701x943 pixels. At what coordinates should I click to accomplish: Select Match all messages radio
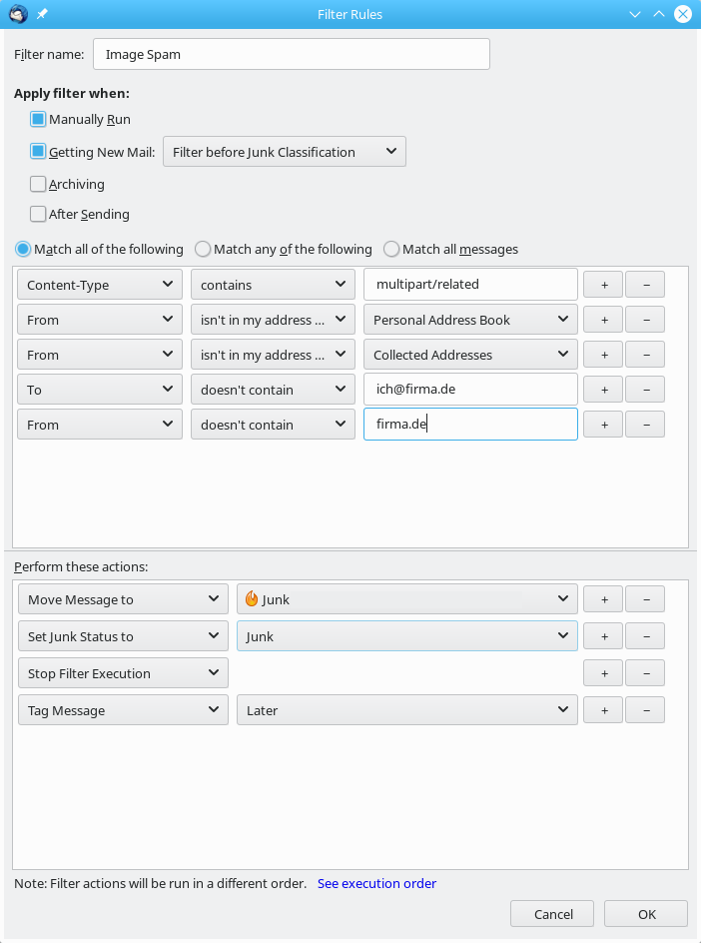click(x=391, y=249)
